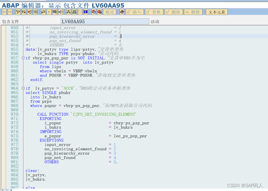The image size is (268, 191).
Task: Collapse the IF block at line 964
Action: pyautogui.click(x=23, y=88)
